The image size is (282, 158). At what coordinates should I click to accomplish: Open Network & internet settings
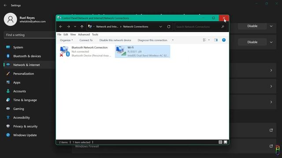point(30,65)
